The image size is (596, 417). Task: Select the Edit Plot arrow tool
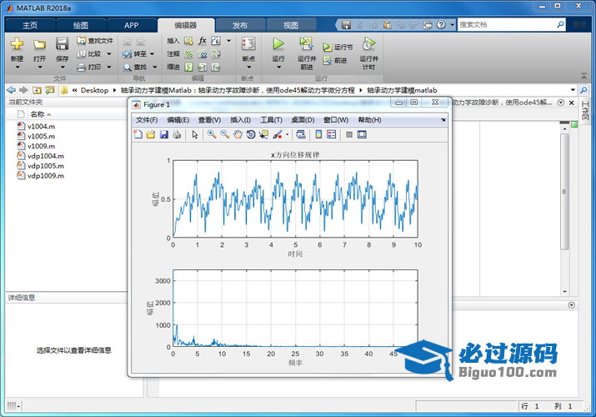click(195, 134)
